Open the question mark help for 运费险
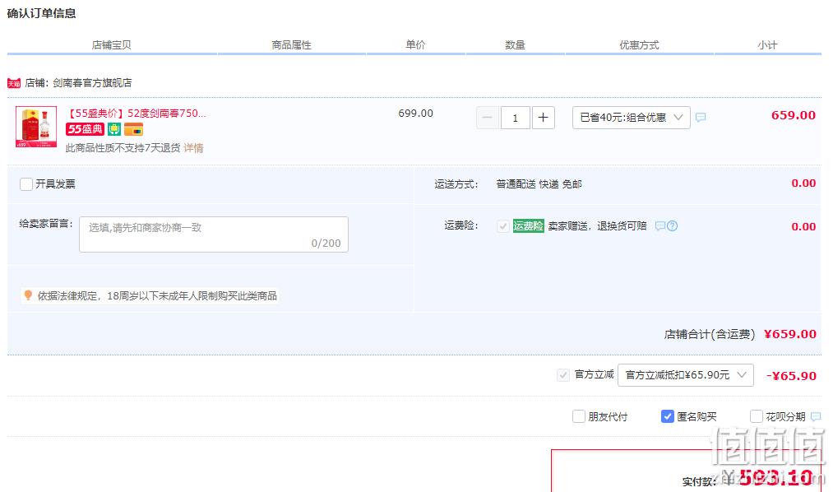The image size is (833, 492). coord(672,226)
